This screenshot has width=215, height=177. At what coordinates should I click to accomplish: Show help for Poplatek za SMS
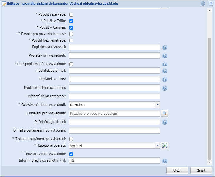tap(165, 79)
